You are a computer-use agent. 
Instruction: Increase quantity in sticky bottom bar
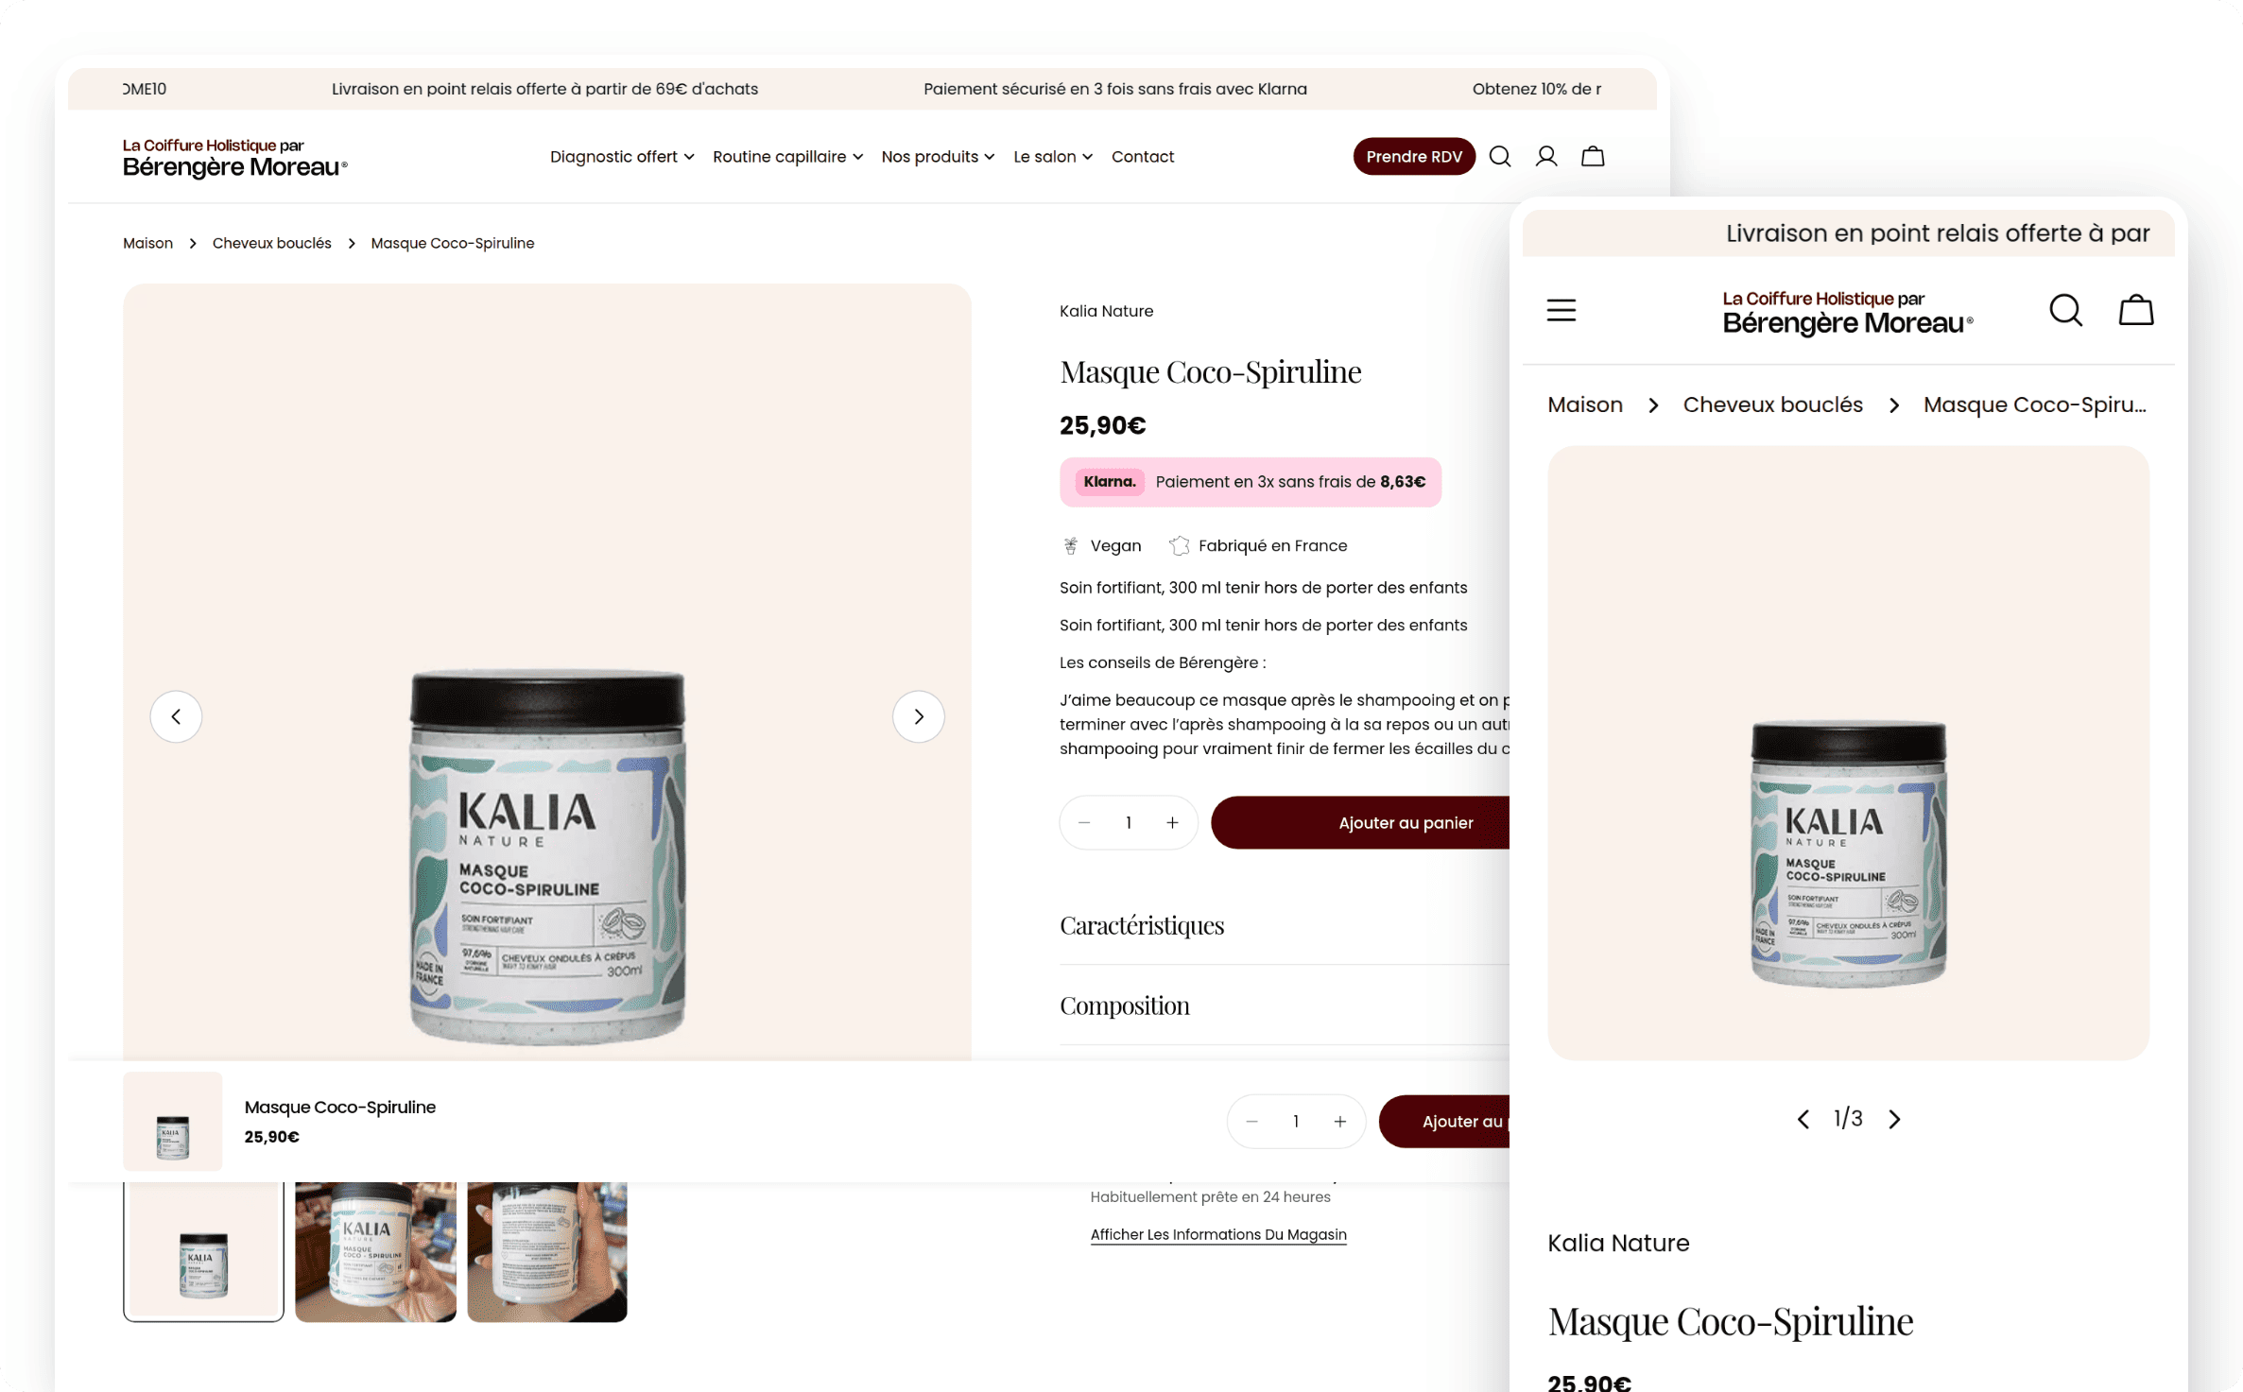1340,1122
